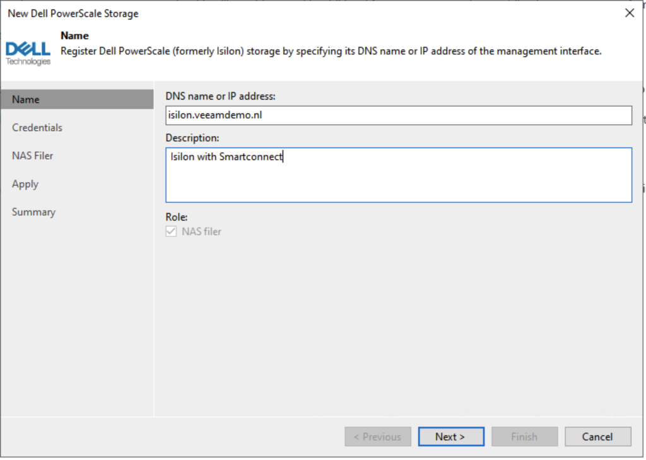The width and height of the screenshot is (646, 460).
Task: Focus the Description text box
Action: pos(398,175)
